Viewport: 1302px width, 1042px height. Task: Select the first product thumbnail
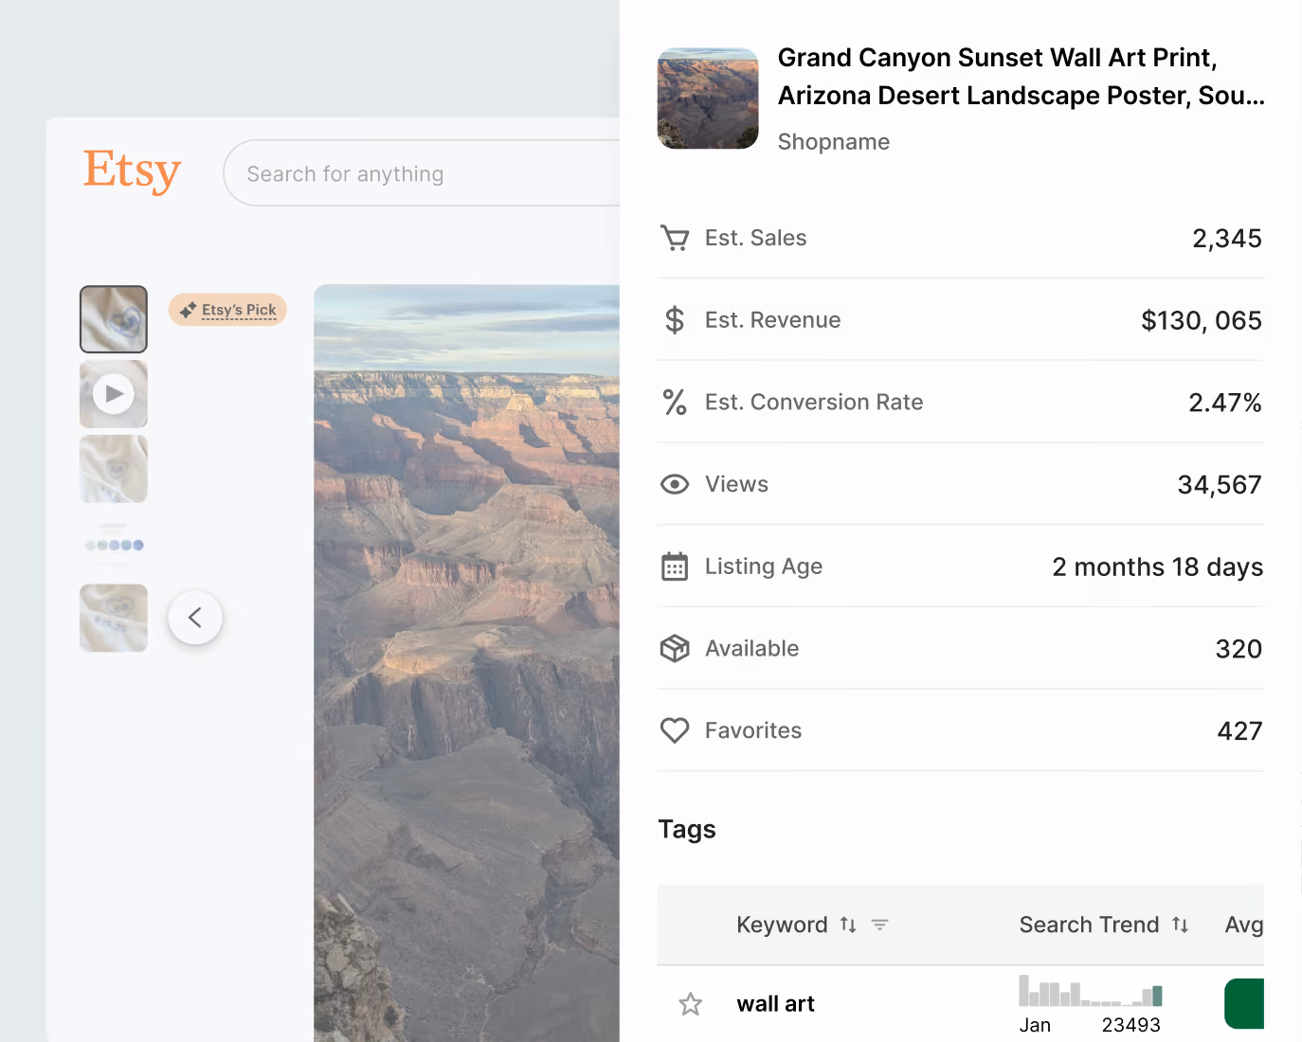coord(114,319)
